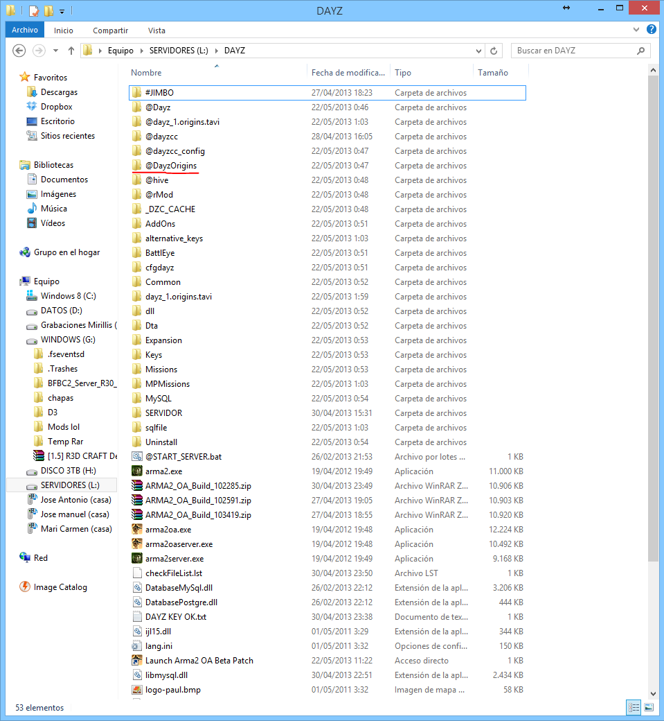The width and height of the screenshot is (664, 721).
Task: Click New folder icon in Quick Access Toolbar
Action: [48, 10]
